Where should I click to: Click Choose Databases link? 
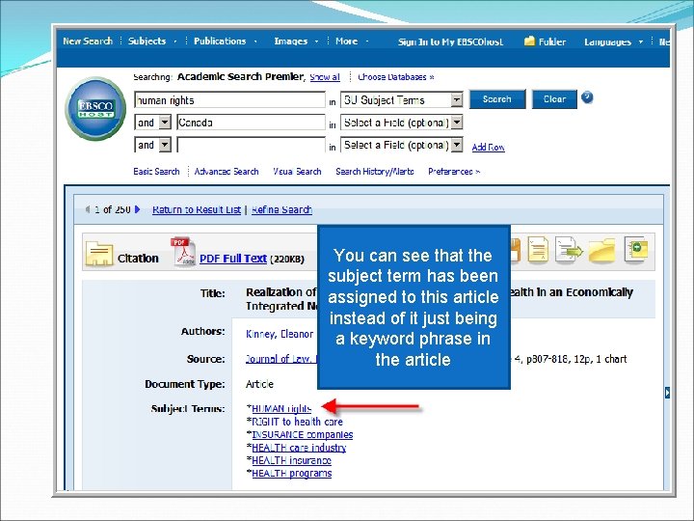click(x=396, y=77)
